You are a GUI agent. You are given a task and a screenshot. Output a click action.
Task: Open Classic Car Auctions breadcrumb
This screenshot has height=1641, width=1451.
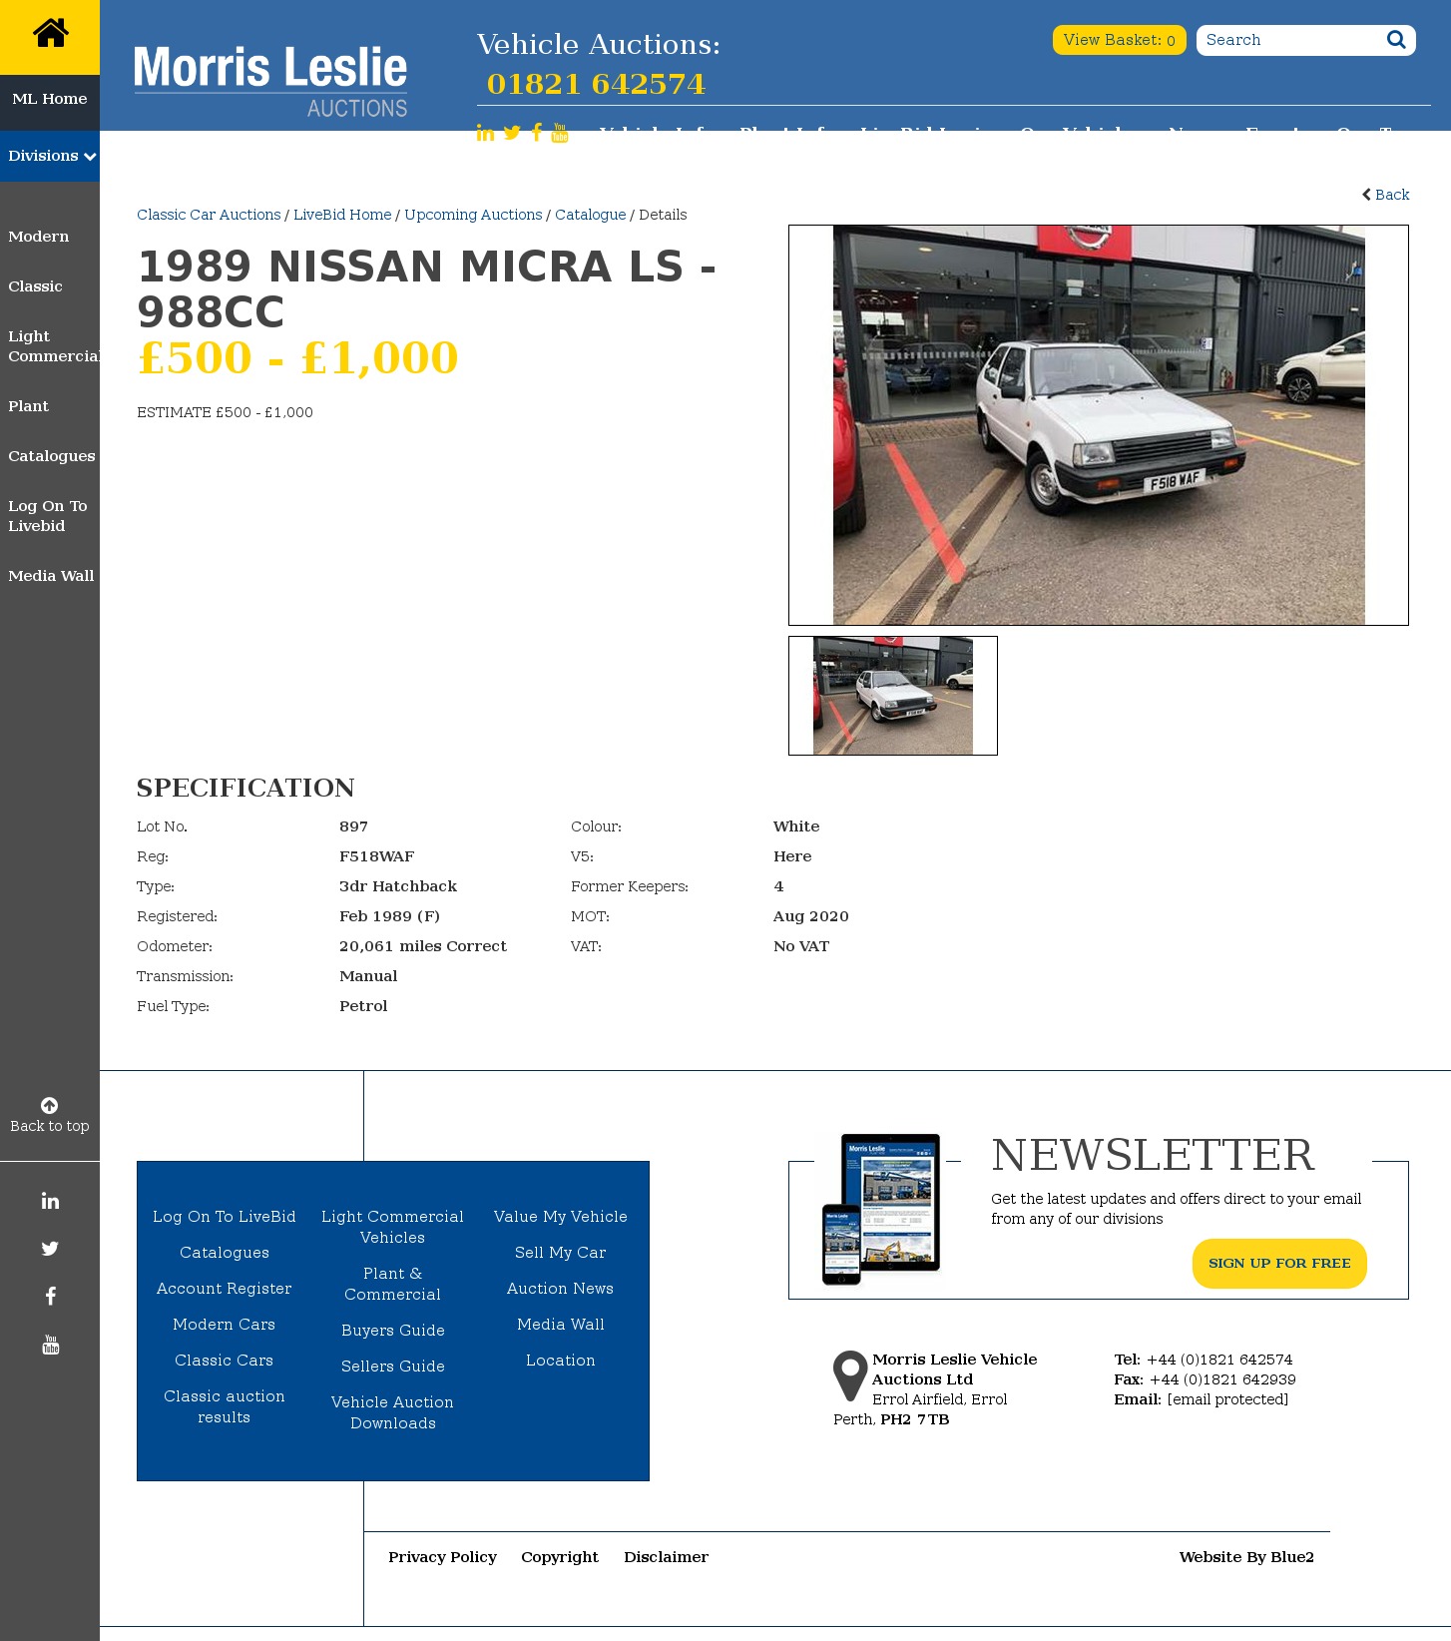(x=209, y=215)
